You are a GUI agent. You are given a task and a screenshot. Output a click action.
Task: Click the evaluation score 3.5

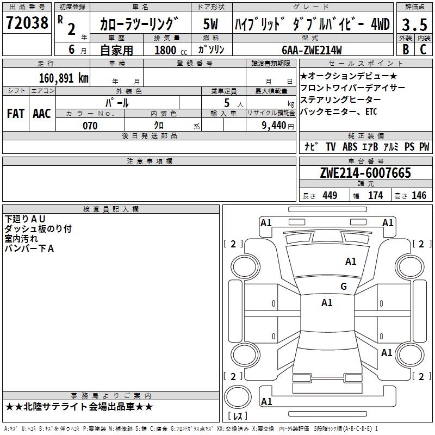[414, 24]
